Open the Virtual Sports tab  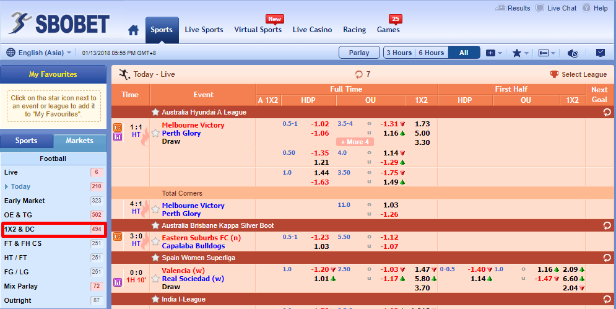258,30
